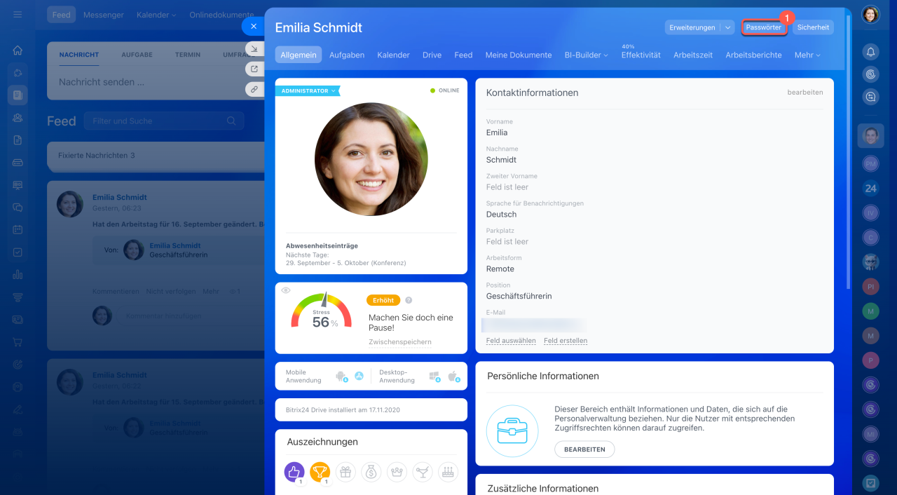Open profile in new window icon
The width and height of the screenshot is (897, 495).
pyautogui.click(x=254, y=69)
